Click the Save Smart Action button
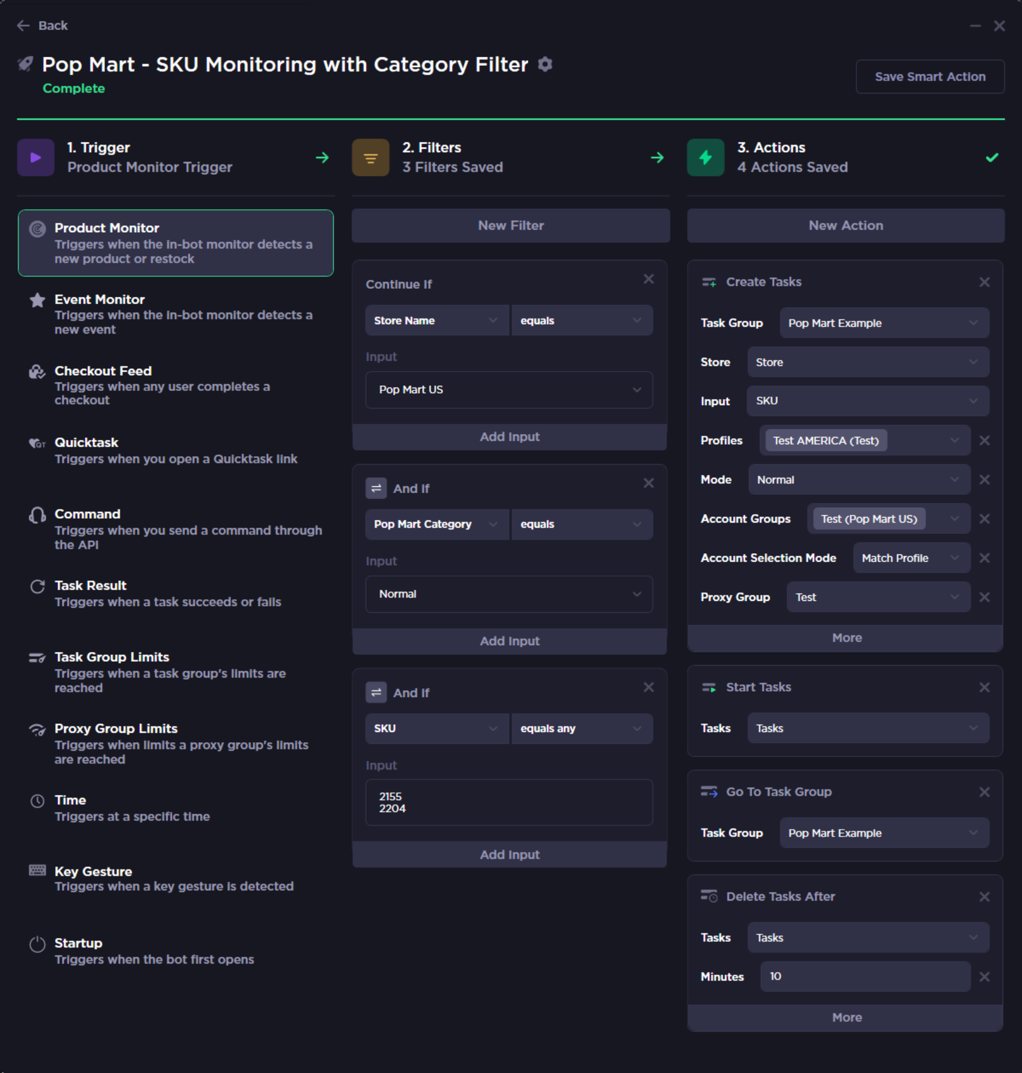 [930, 77]
